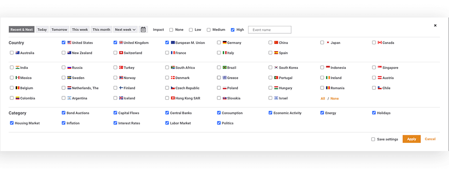
Task: Click the Japan flag icon
Action: [x=328, y=42]
